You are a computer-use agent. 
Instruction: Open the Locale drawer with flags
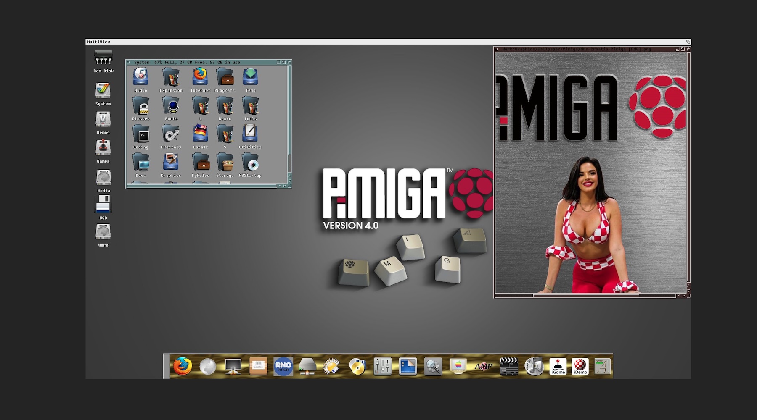[x=200, y=134]
